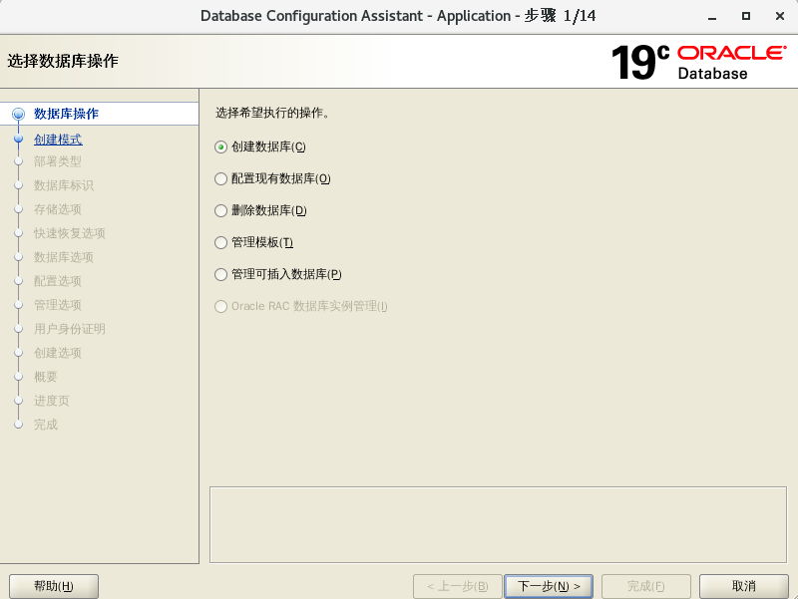This screenshot has height=599, width=798.
Task: Click the 下一步 button to proceed
Action: pos(549,586)
